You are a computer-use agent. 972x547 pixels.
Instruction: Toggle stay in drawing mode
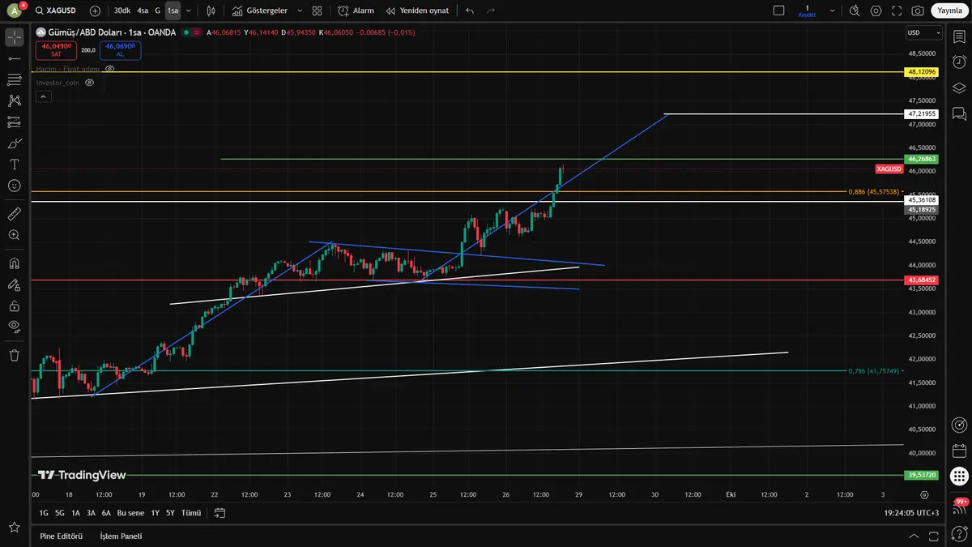coord(14,284)
